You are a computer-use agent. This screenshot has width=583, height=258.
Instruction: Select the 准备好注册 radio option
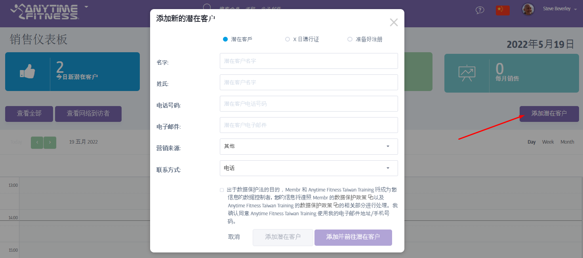[350, 39]
